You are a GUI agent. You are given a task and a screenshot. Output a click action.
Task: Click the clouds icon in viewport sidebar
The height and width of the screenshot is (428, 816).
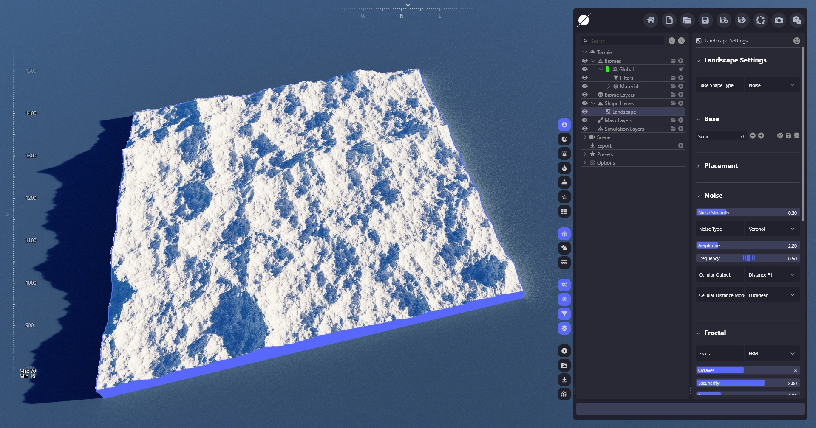click(564, 248)
